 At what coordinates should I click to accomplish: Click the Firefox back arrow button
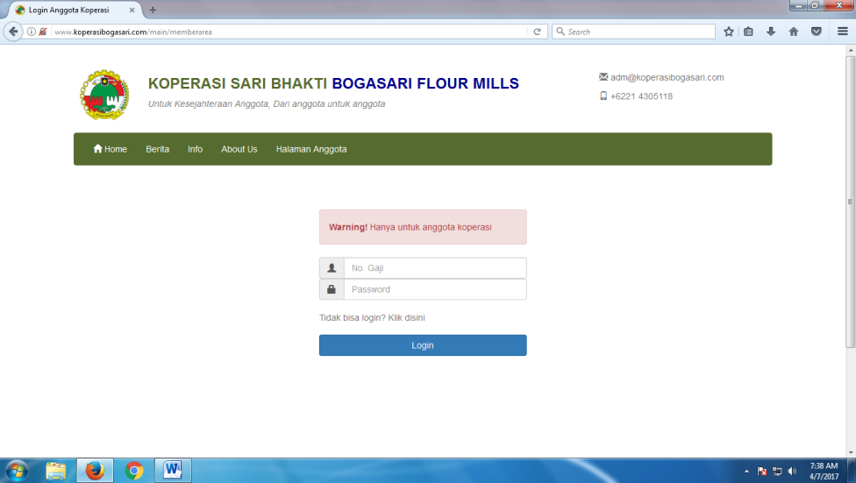13,32
